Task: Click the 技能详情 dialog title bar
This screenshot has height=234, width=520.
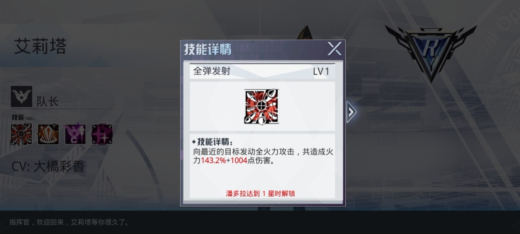Action: coord(262,50)
